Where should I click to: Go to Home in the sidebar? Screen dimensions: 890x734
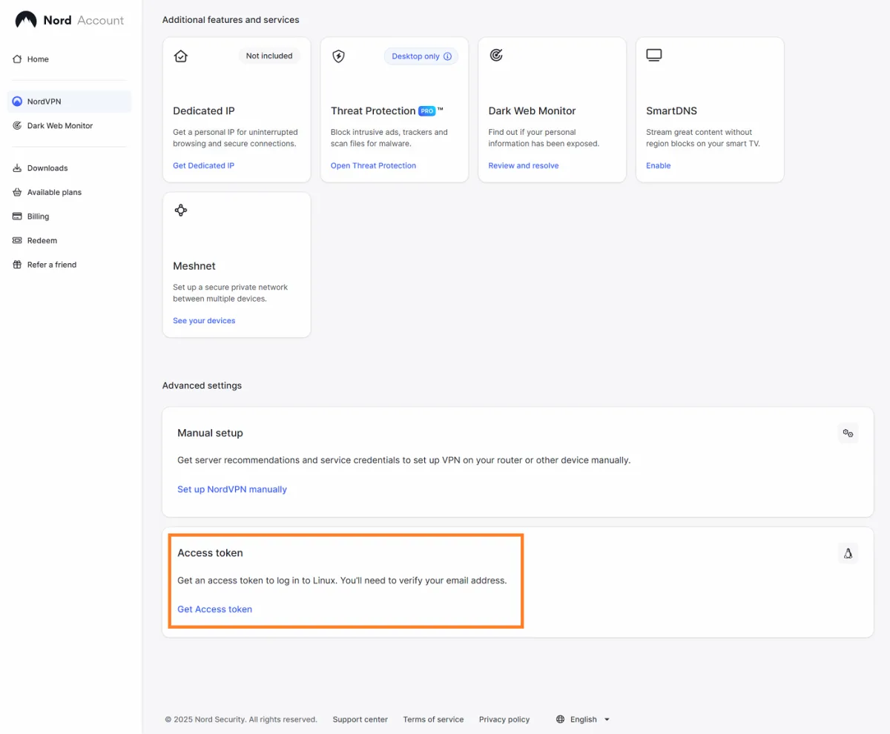click(x=69, y=59)
